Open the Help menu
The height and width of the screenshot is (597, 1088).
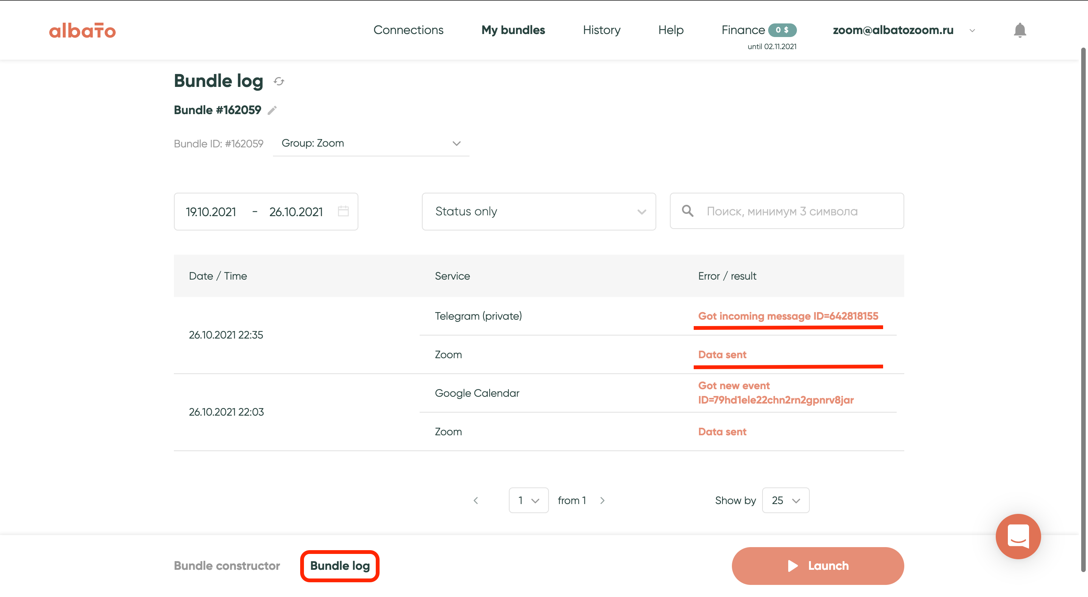[671, 30]
